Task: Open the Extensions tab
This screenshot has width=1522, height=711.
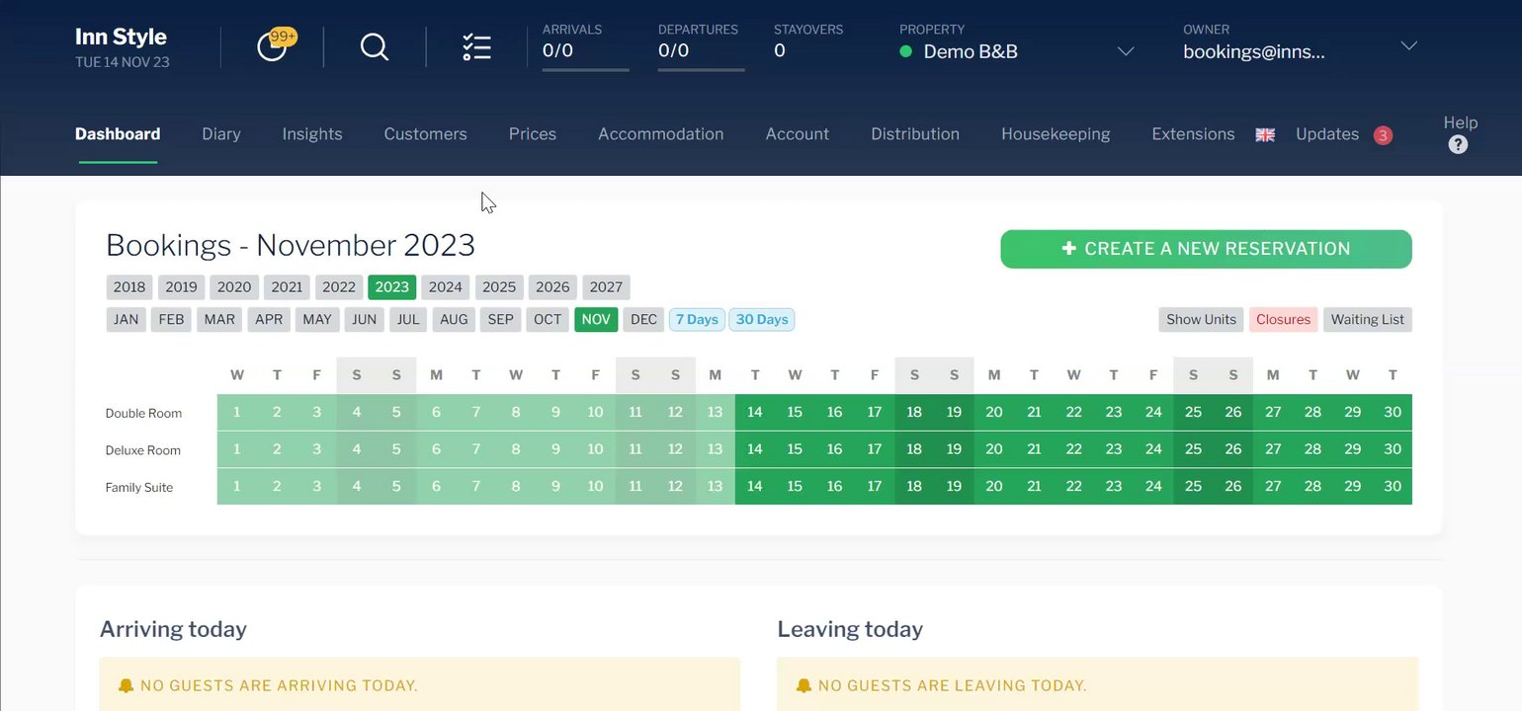Action: 1193,134
